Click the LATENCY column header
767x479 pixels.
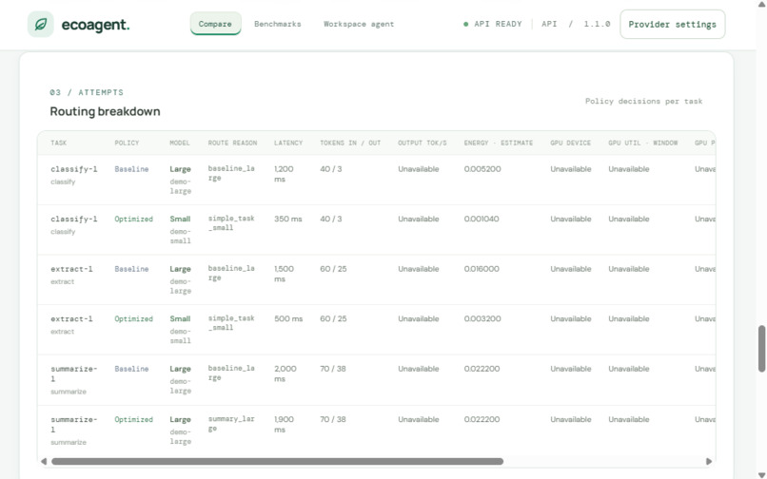tap(288, 143)
